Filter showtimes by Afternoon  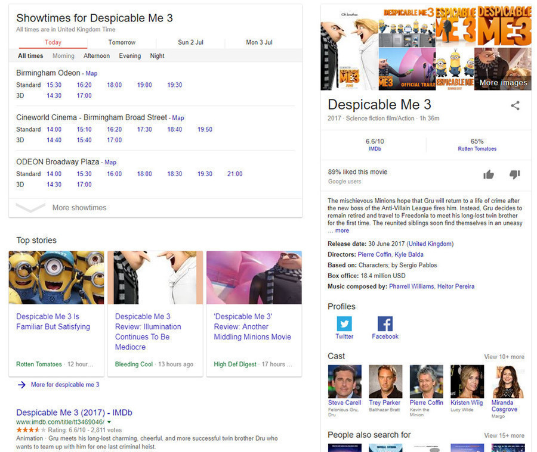click(97, 56)
